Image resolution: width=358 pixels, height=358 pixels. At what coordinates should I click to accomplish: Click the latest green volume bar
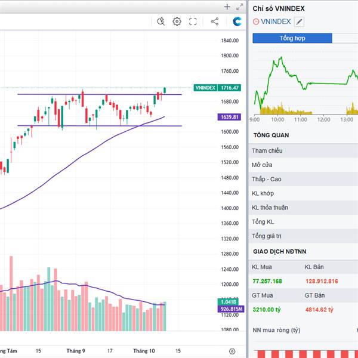[164, 316]
